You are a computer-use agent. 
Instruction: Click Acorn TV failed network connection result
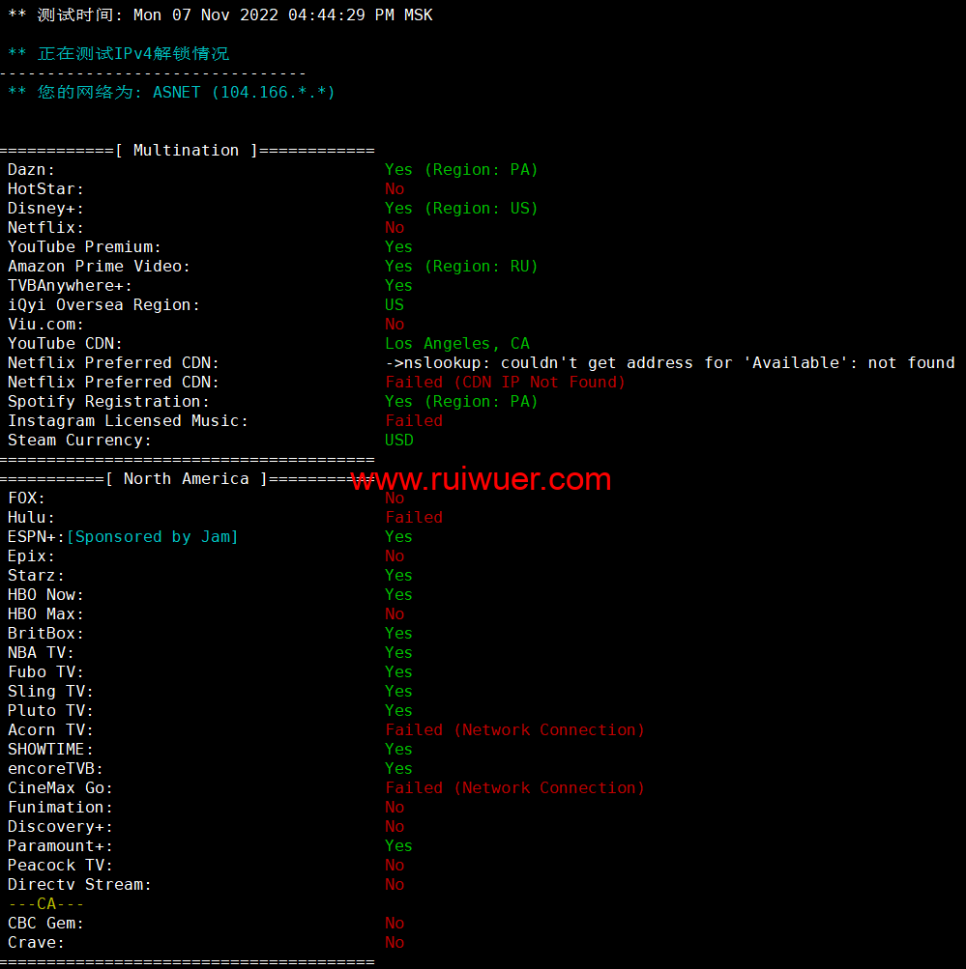514,730
